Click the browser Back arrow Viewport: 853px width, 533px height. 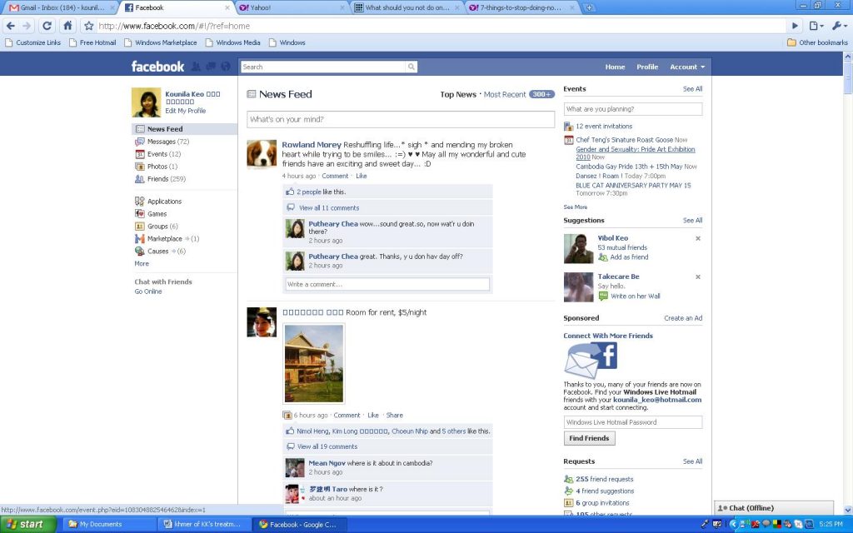pos(10,26)
